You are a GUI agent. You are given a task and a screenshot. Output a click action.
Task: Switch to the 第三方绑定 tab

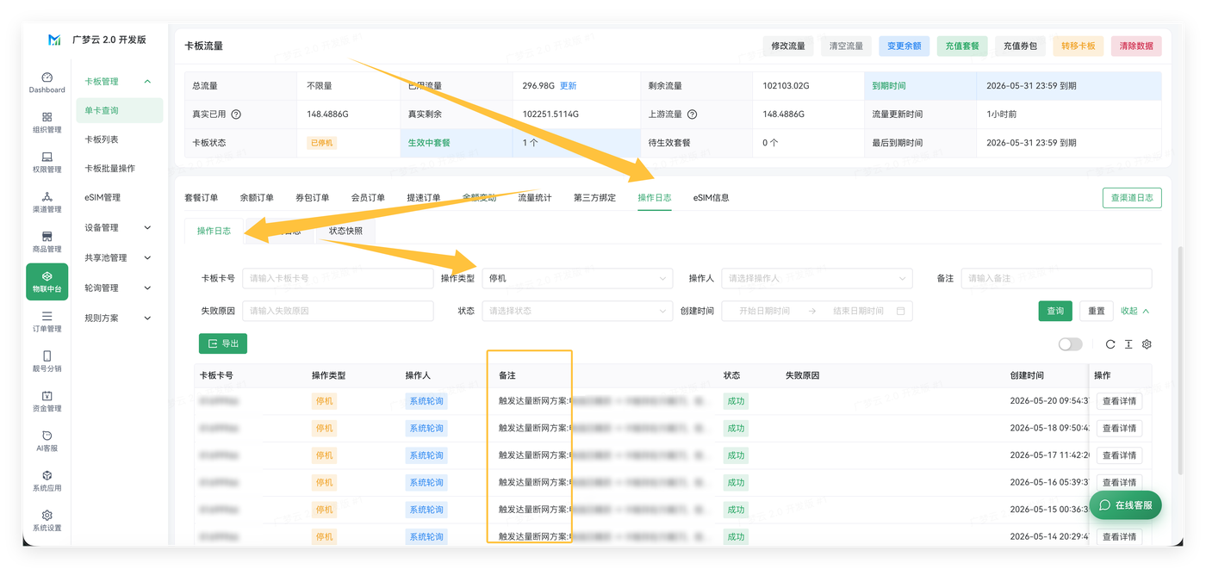(x=595, y=198)
